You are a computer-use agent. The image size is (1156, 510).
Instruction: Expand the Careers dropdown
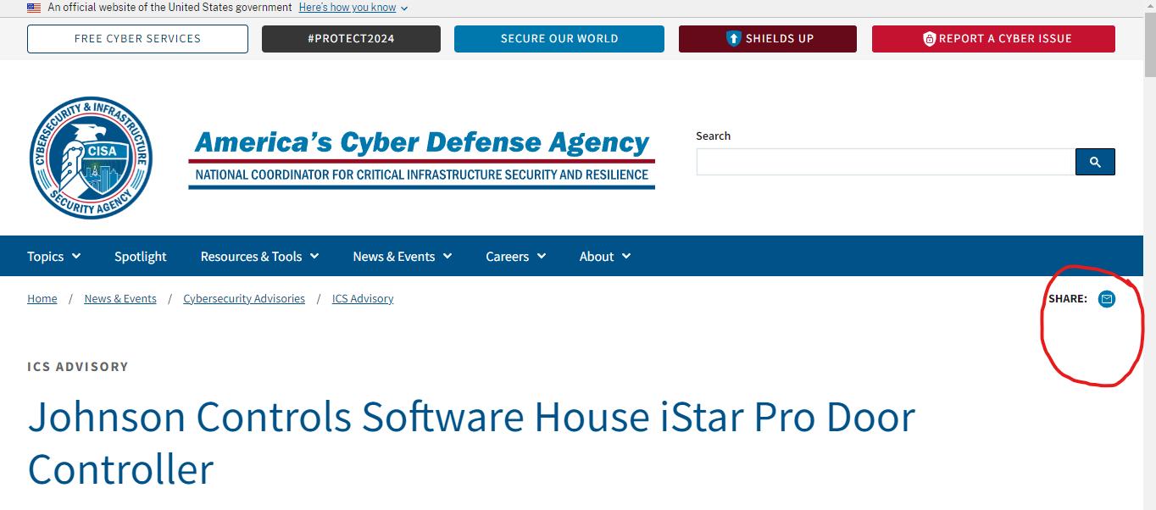pos(515,256)
